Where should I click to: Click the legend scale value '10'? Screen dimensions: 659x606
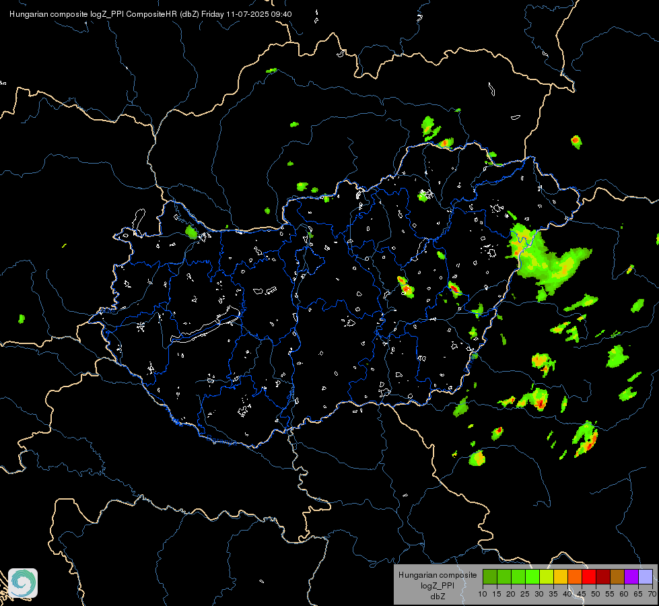click(483, 594)
